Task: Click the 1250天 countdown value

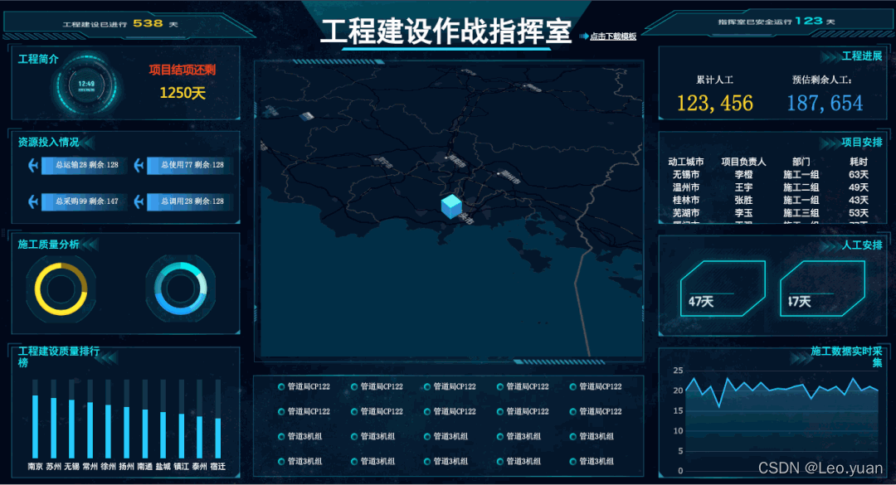Action: pyautogui.click(x=183, y=93)
